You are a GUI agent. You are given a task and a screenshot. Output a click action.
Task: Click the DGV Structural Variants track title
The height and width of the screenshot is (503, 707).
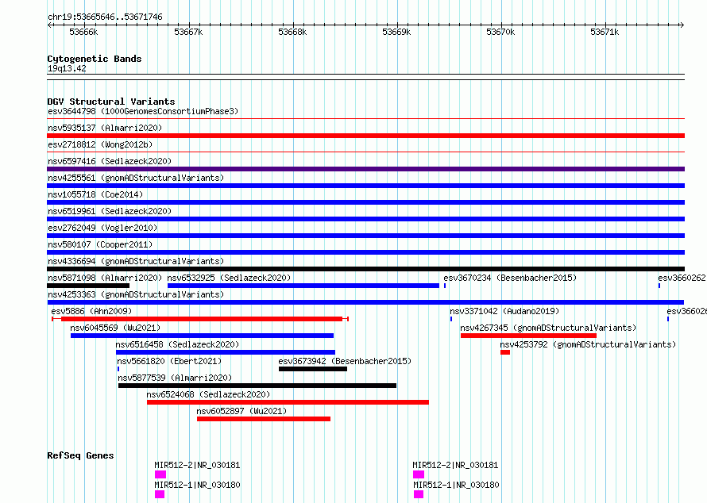pos(111,102)
